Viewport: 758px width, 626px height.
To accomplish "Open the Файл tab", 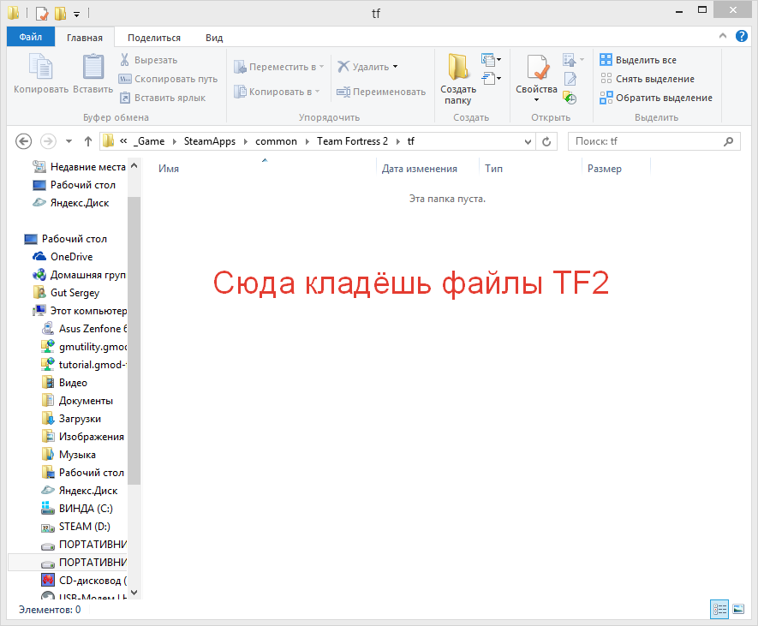I will (x=31, y=37).
